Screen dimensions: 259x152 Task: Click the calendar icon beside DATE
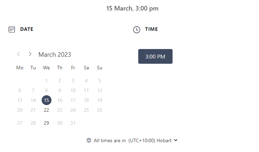click(x=12, y=29)
